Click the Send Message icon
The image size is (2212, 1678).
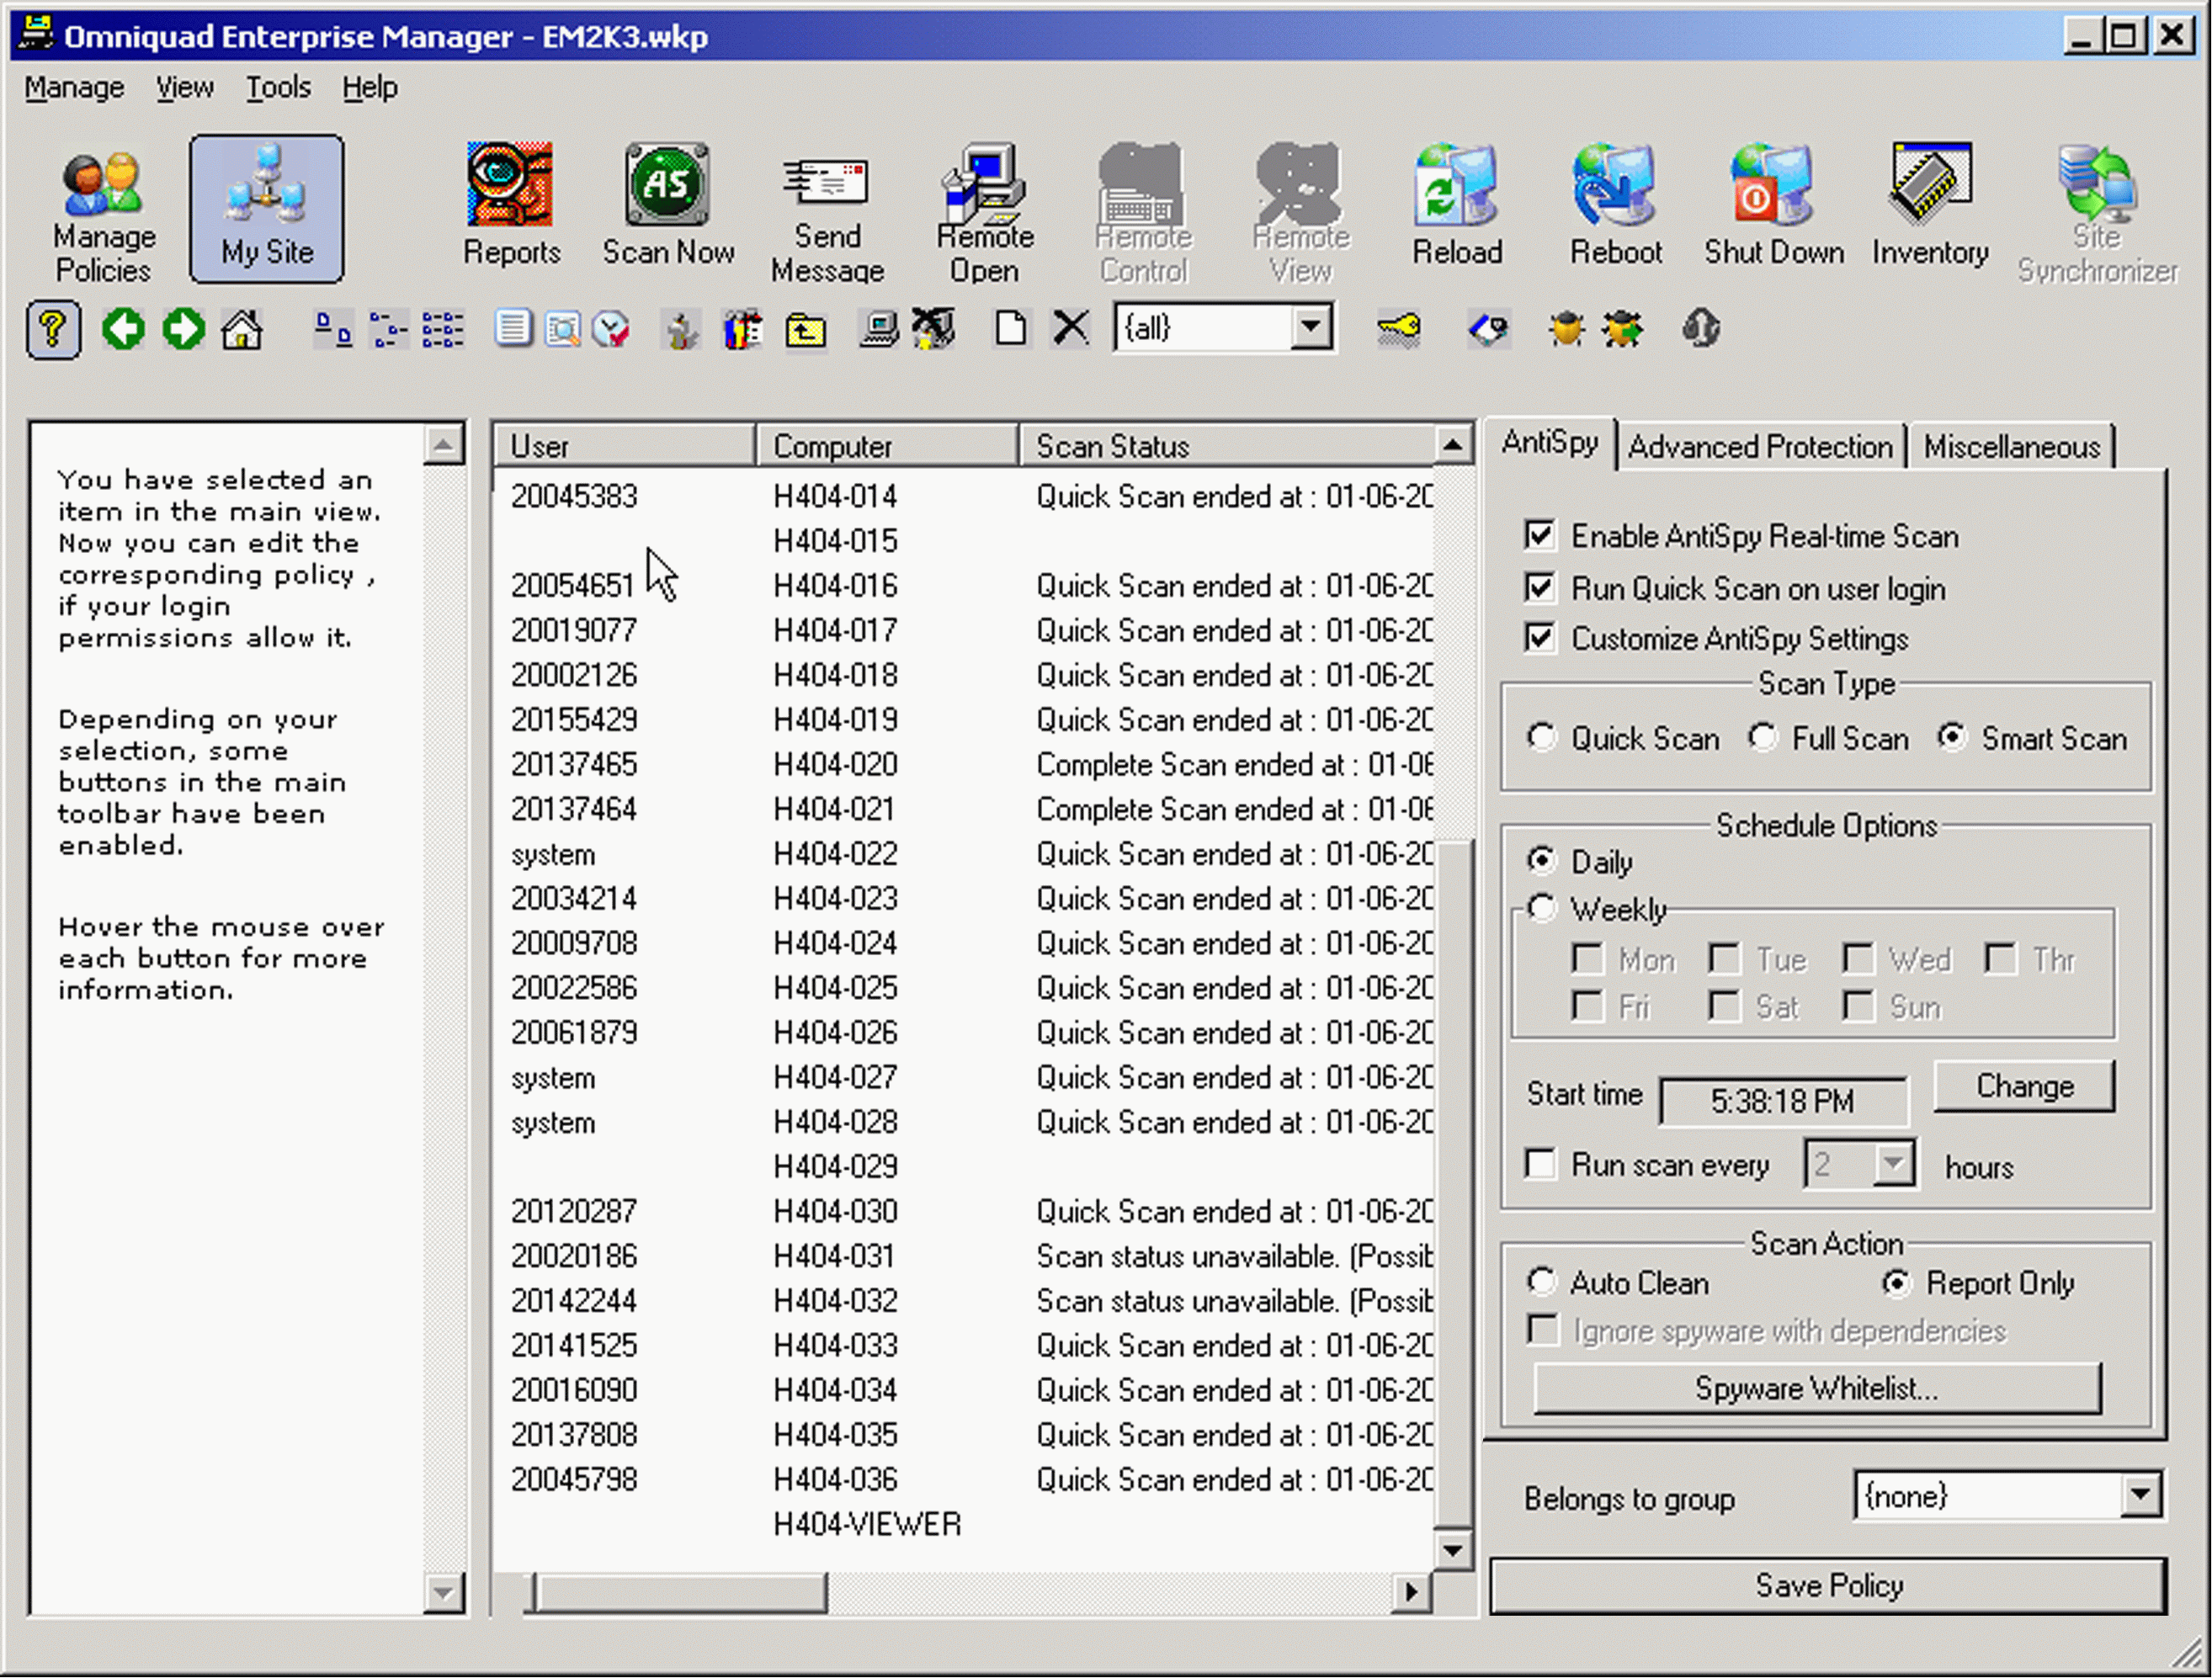pos(827,214)
